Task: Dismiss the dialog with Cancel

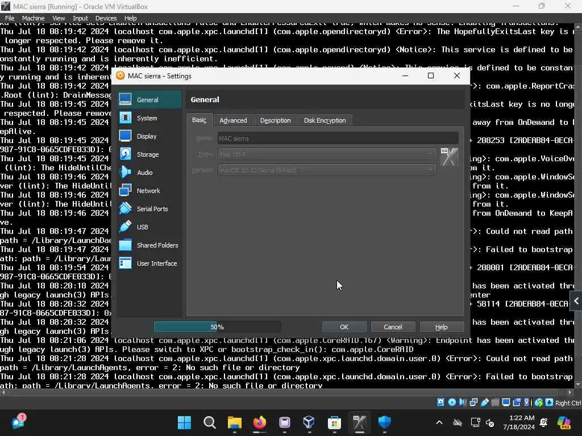Action: coord(393,327)
